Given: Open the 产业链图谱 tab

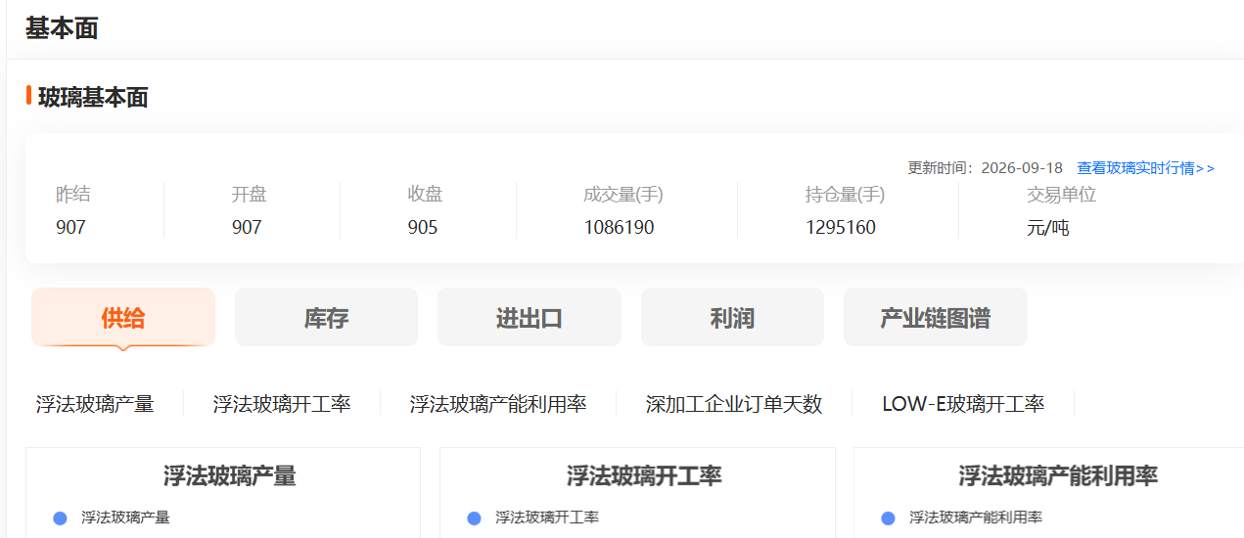Looking at the screenshot, I should point(936,317).
